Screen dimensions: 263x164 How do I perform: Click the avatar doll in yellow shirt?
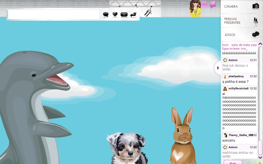tap(195, 8)
